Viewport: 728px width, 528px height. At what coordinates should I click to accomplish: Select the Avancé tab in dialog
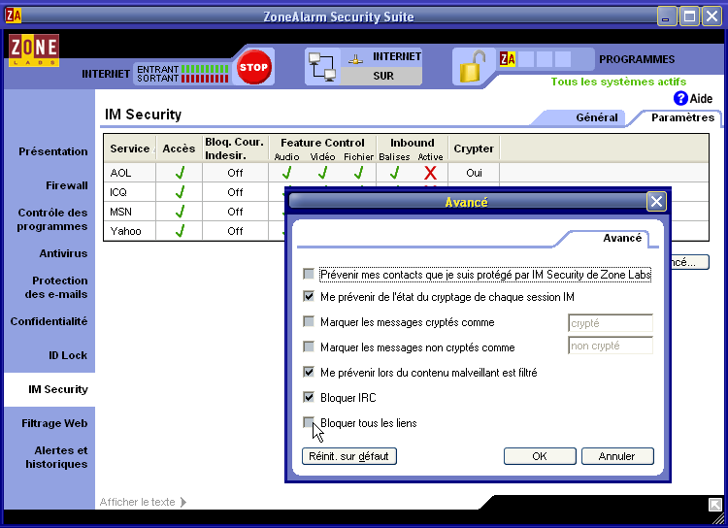tap(621, 238)
